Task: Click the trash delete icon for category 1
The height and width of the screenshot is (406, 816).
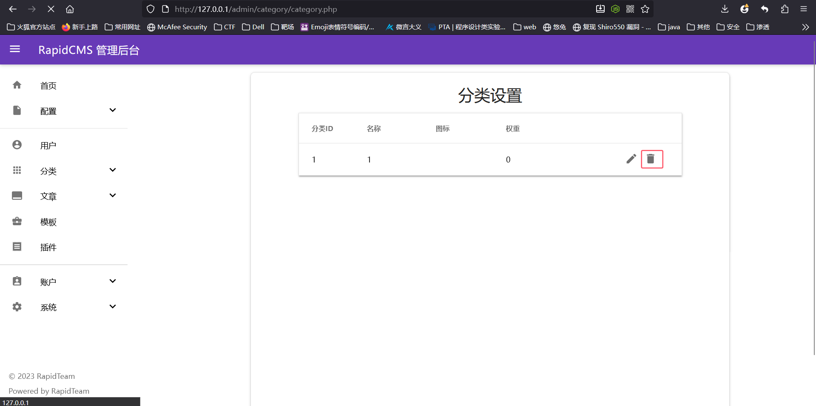Action: point(651,159)
